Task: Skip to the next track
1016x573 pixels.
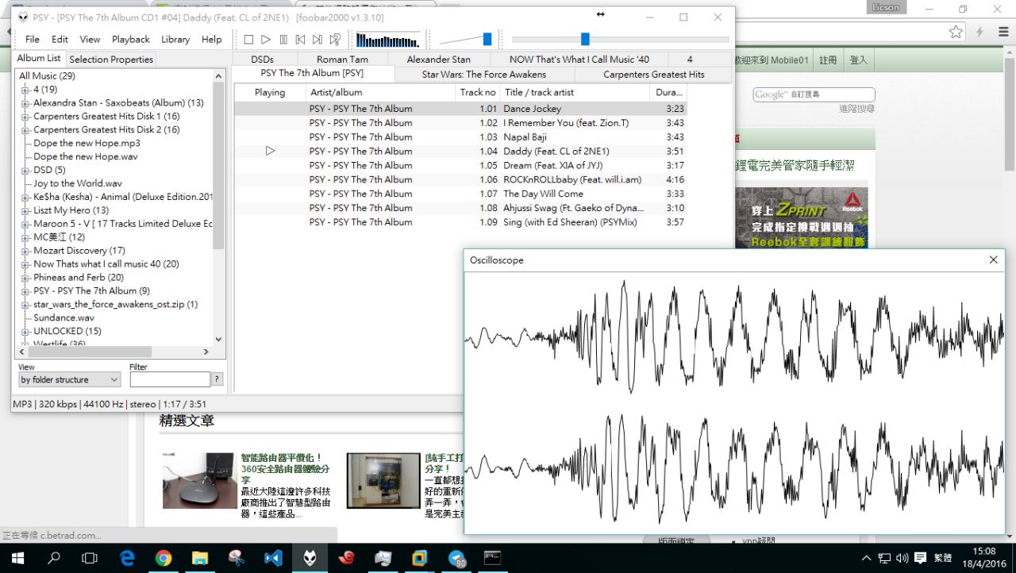Action: pos(317,39)
